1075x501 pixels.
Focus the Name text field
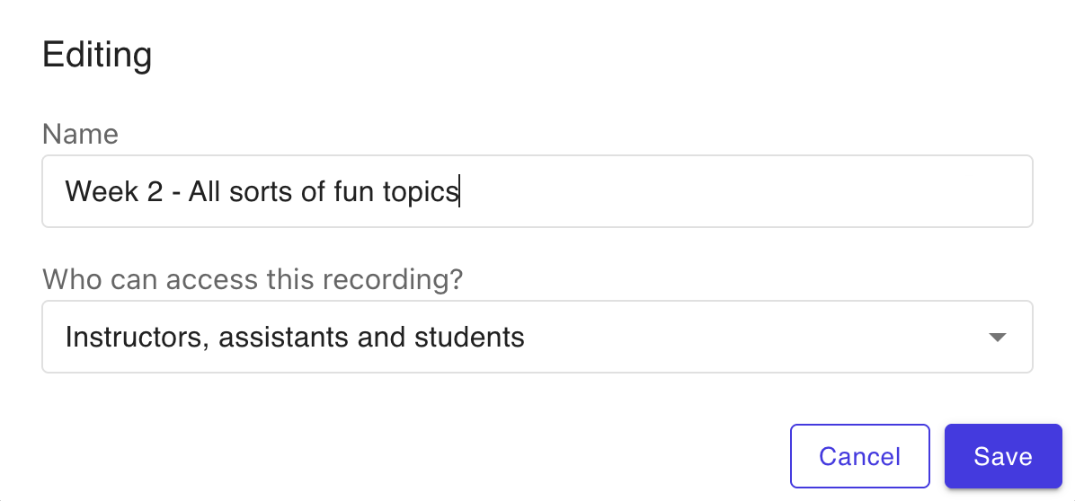tap(537, 191)
